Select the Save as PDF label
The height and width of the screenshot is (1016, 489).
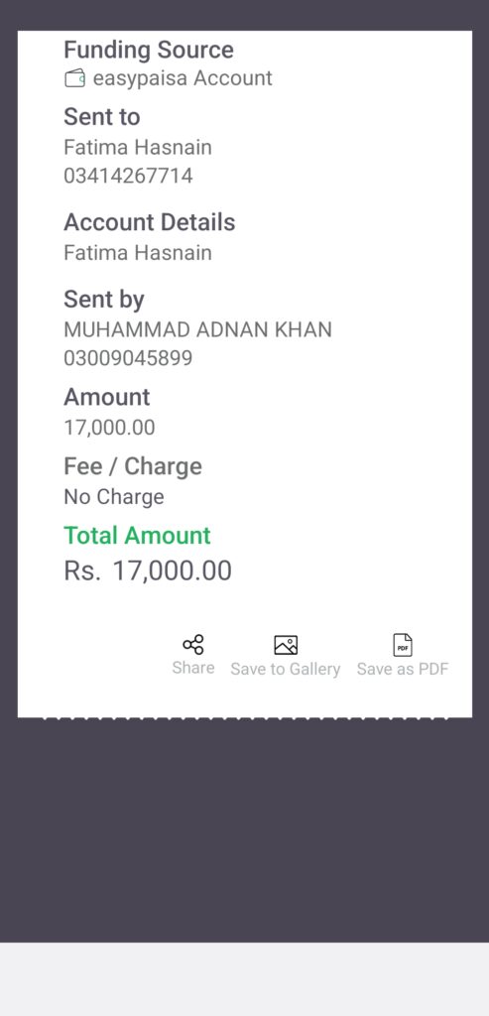point(403,670)
